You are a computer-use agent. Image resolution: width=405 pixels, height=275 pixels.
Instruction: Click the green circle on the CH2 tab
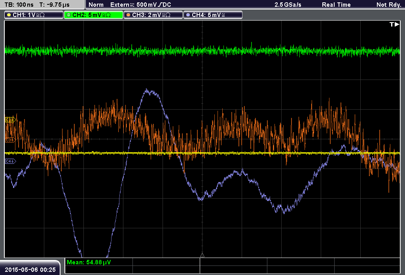69,15
